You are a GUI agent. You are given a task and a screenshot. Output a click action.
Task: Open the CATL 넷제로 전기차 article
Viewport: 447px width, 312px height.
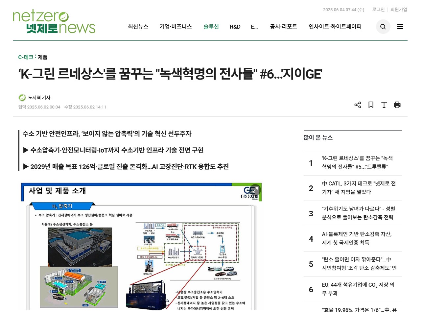pyautogui.click(x=359, y=188)
